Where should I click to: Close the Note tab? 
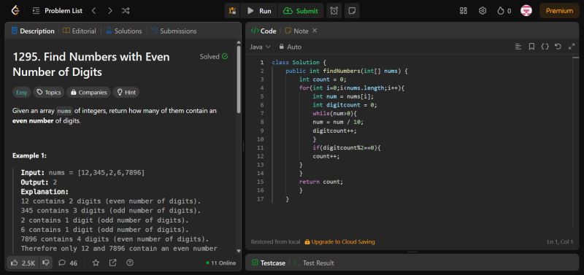315,31
